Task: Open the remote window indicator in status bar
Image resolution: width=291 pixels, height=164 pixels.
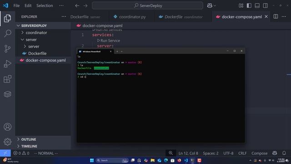Action: tap(5, 153)
